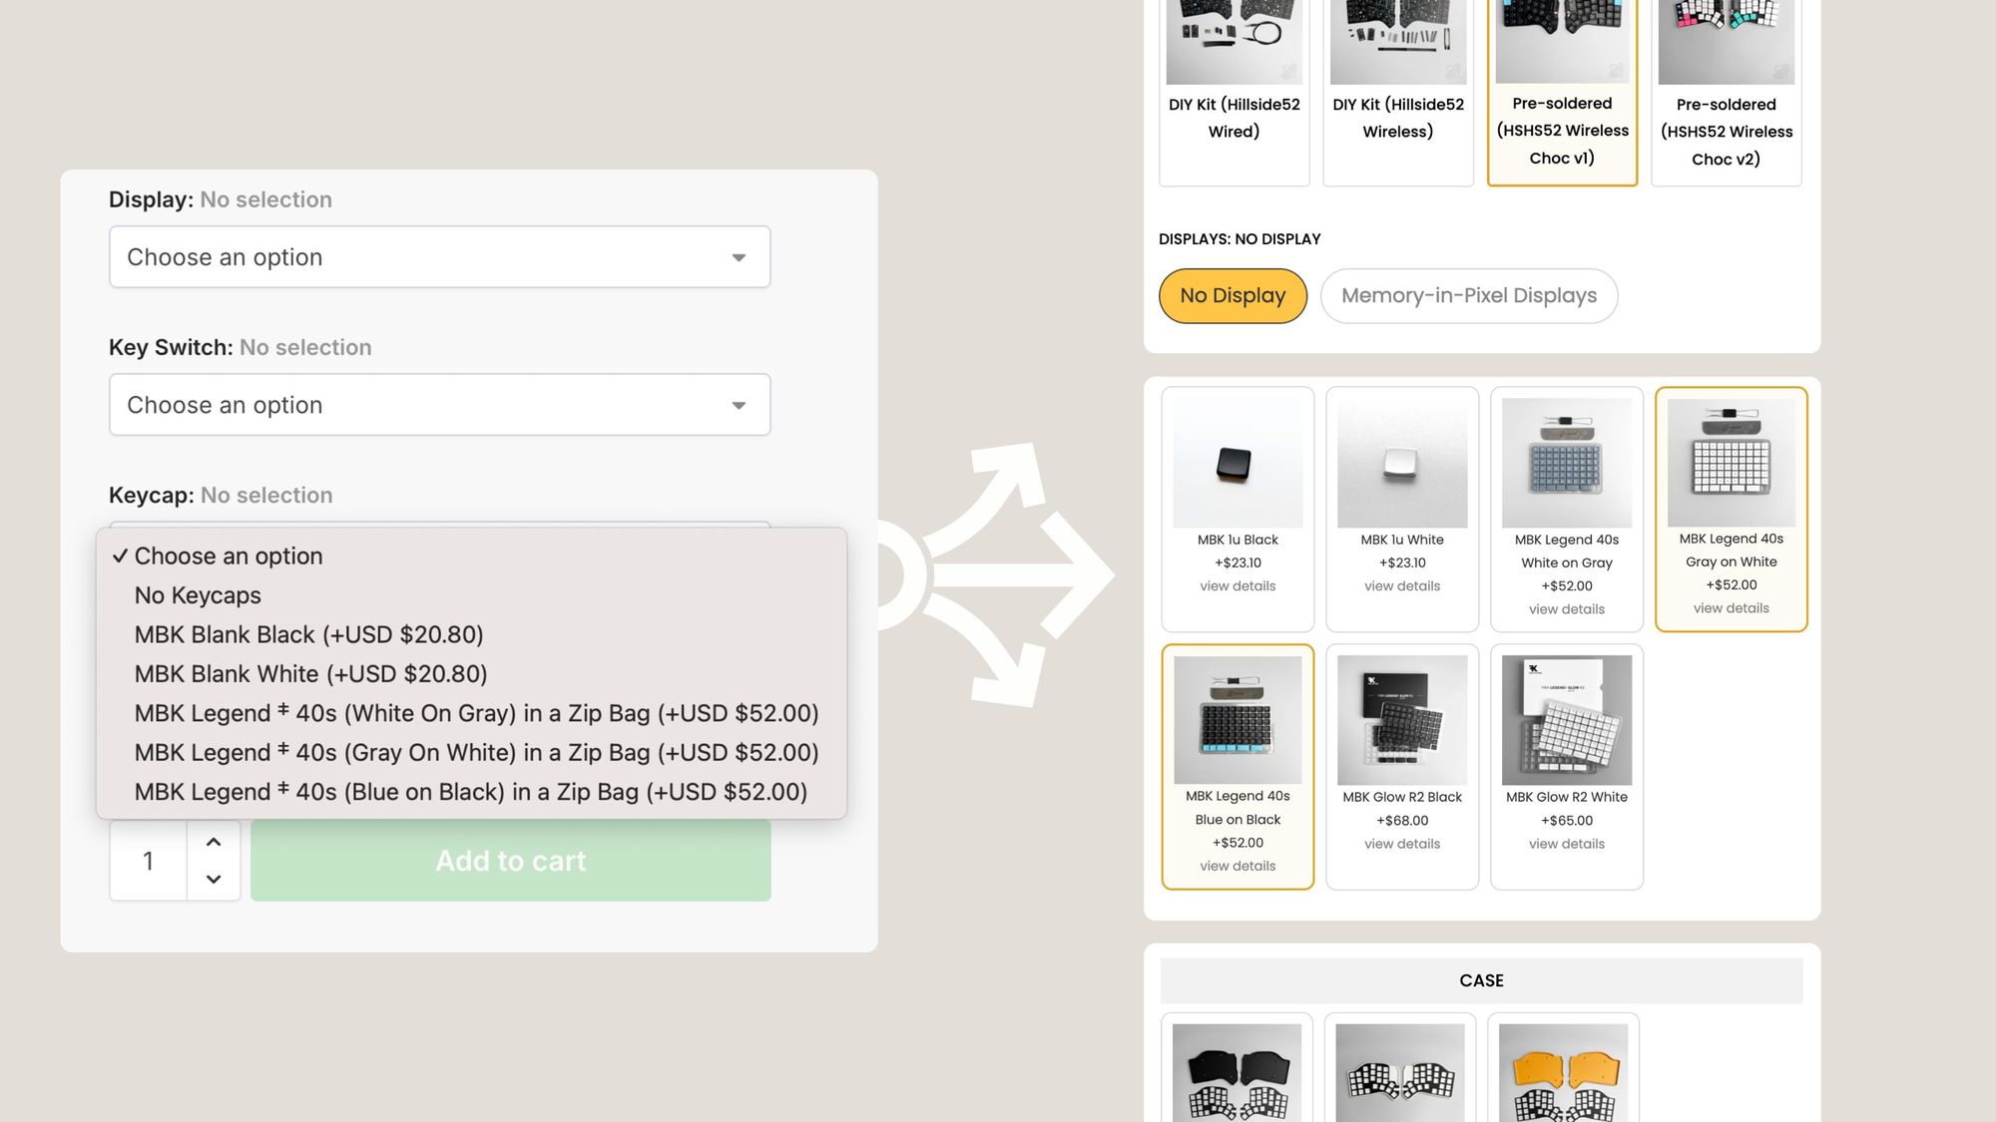Click the quantity input field
The width and height of the screenshot is (1996, 1122).
tap(149, 861)
